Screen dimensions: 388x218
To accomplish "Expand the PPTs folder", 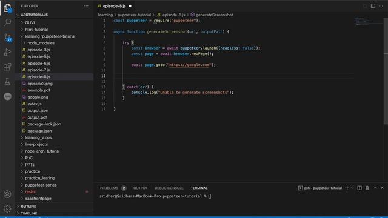I will (30, 165).
